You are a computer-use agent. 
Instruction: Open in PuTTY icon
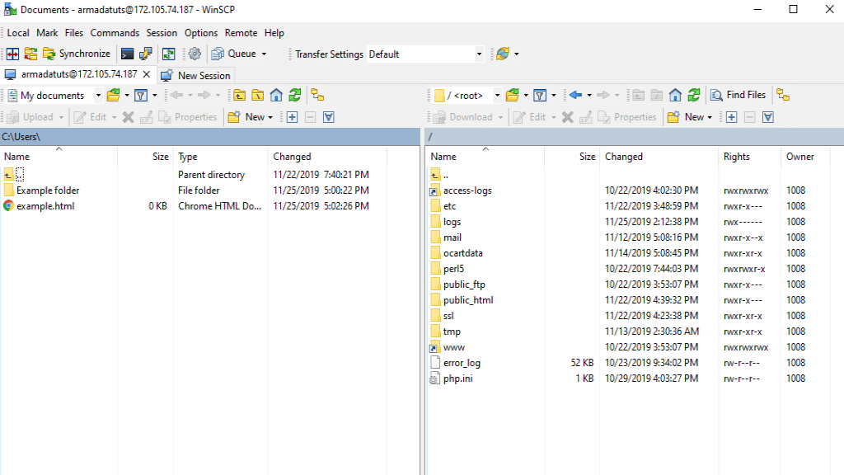pos(145,54)
